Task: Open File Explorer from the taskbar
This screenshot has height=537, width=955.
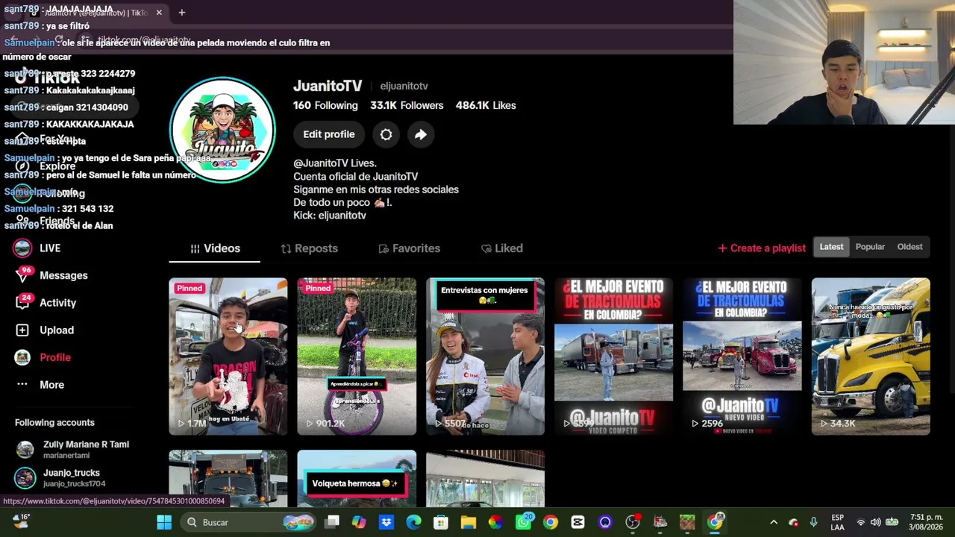Action: [x=468, y=522]
